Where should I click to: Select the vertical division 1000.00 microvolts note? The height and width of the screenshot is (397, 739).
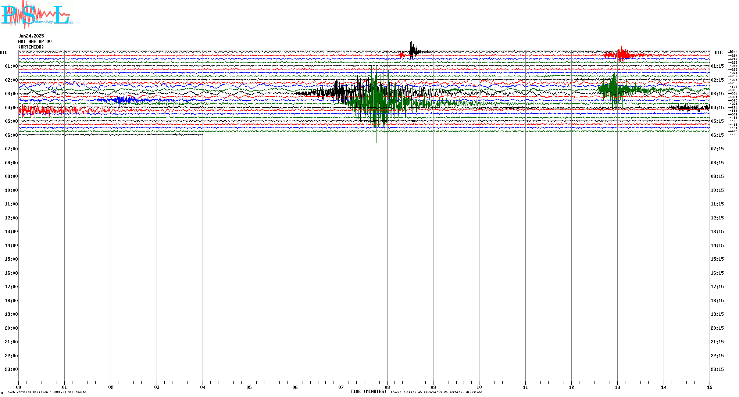pos(47,392)
